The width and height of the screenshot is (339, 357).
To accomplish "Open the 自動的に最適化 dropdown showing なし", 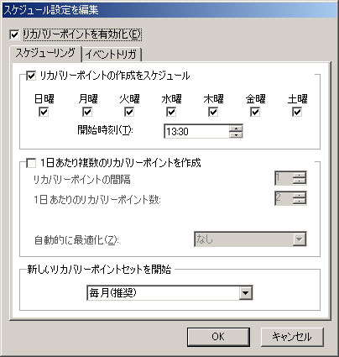I will [x=250, y=239].
